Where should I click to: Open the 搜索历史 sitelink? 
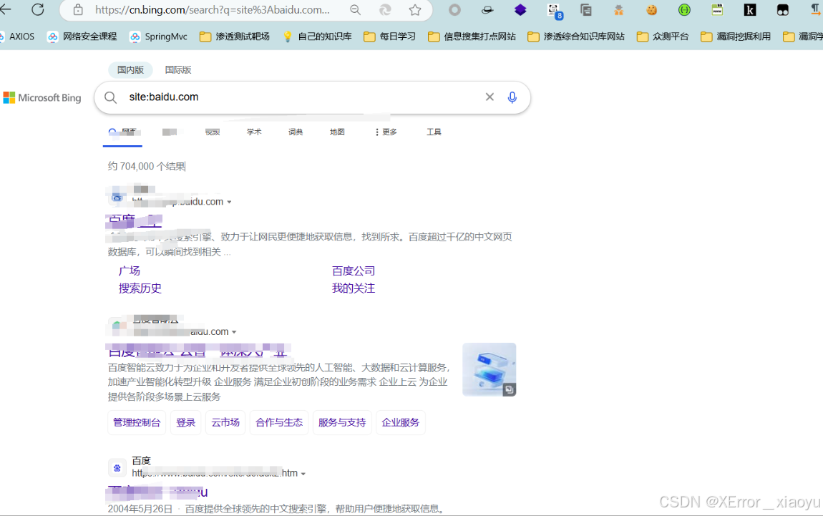(x=140, y=288)
